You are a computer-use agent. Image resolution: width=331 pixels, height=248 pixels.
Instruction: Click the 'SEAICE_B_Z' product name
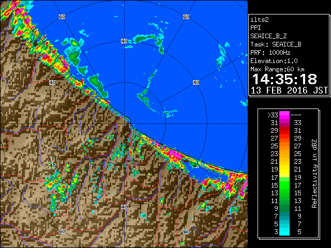click(268, 36)
